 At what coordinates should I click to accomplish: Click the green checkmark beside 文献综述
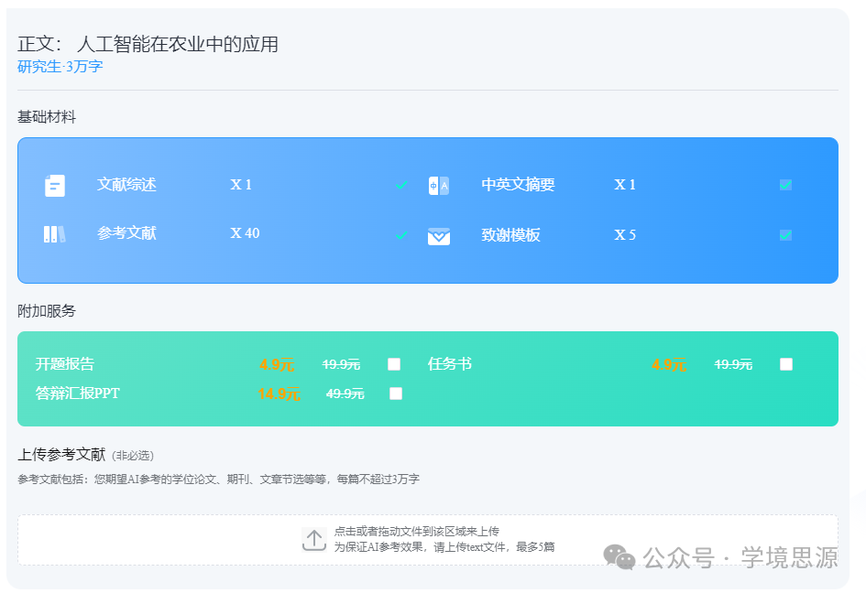click(x=401, y=184)
